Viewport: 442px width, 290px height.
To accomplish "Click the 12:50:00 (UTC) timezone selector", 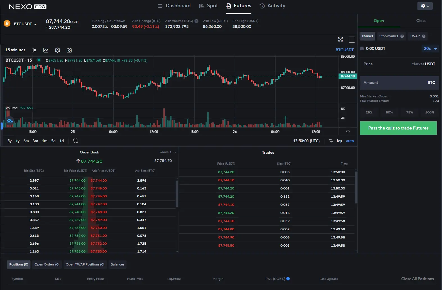I will point(306,141).
